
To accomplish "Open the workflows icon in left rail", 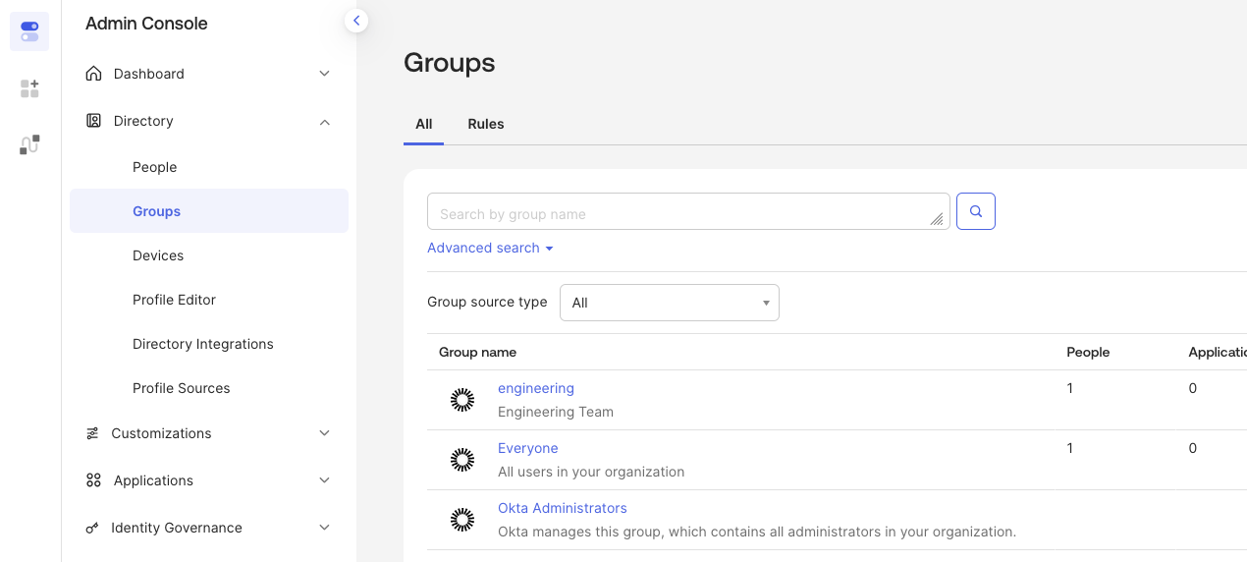I will [x=29, y=145].
